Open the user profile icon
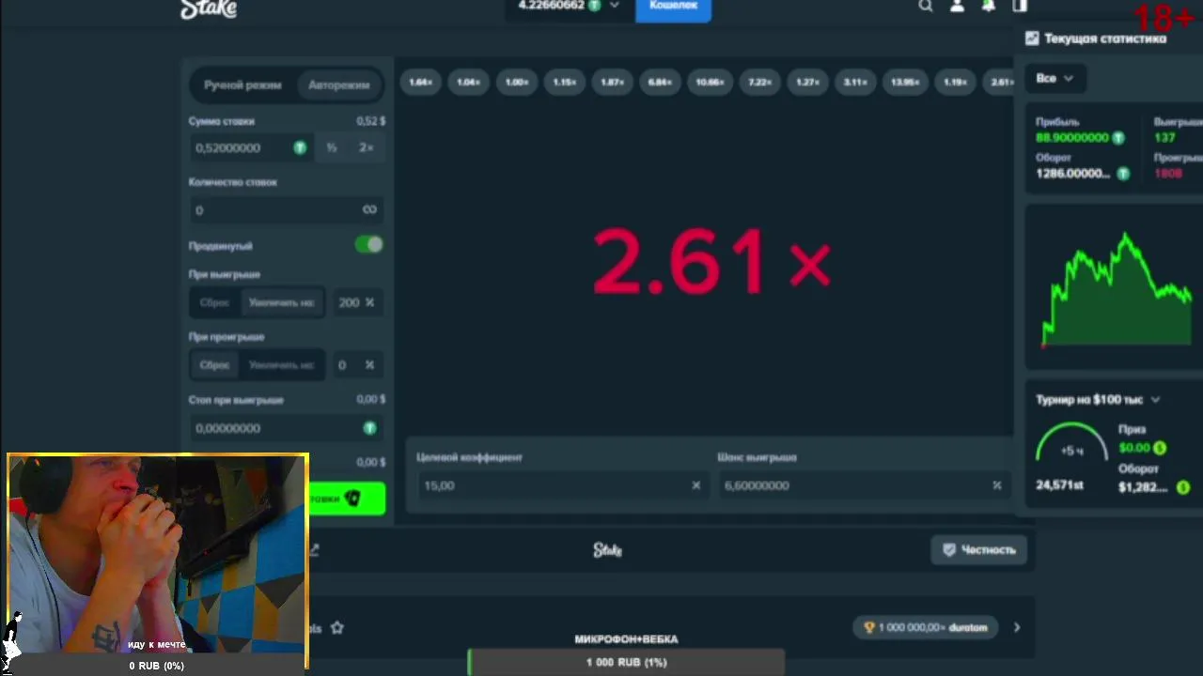This screenshot has height=676, width=1203. point(957,6)
